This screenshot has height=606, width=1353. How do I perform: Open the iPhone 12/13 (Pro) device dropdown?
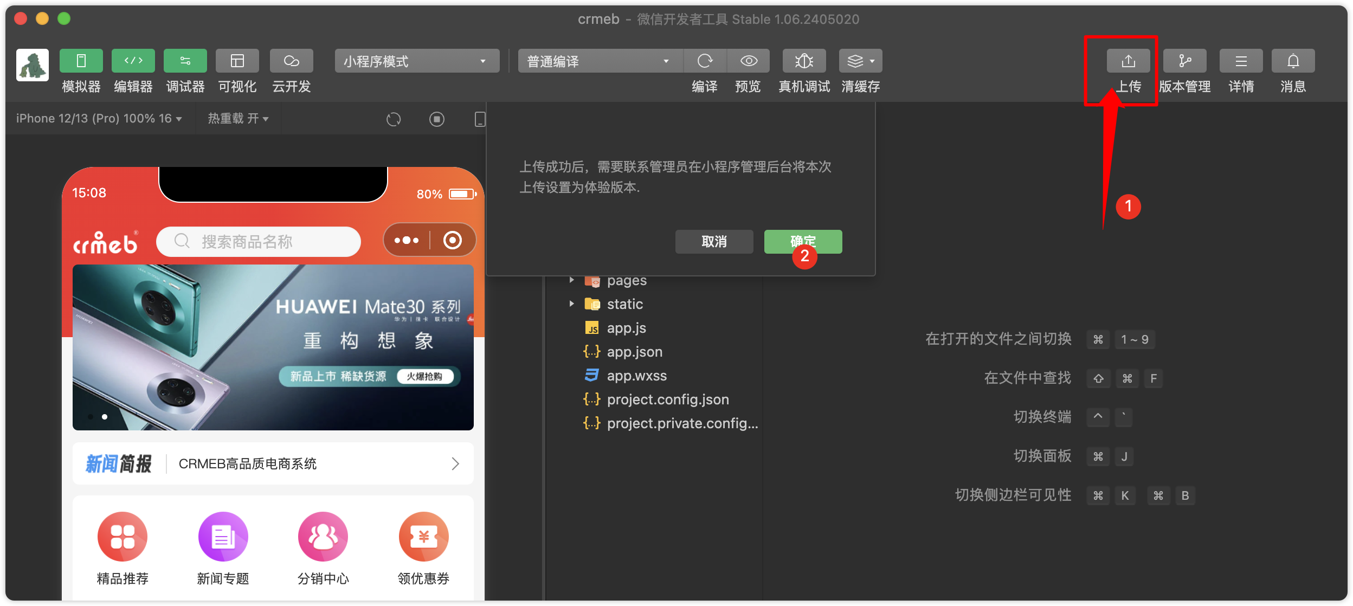pos(99,118)
